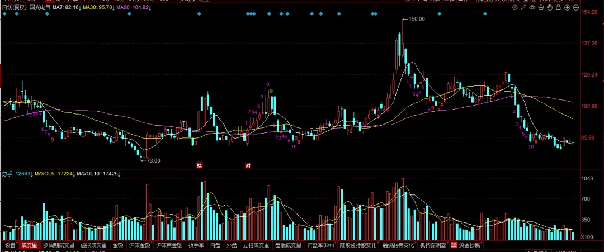Open the toolbox icon in chart toolbar
Image resolution: width=604 pixels, height=252 pixels.
coord(541,7)
